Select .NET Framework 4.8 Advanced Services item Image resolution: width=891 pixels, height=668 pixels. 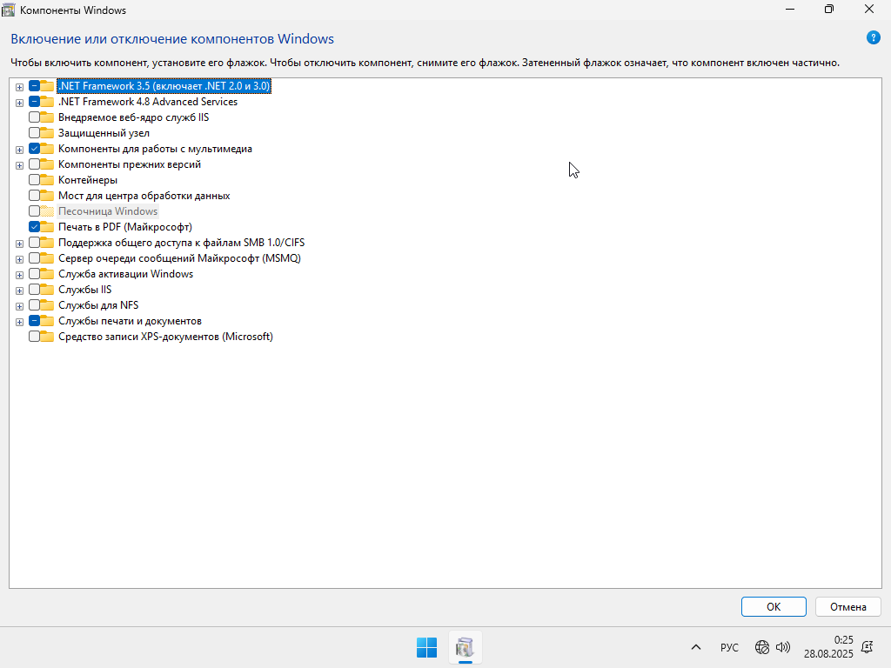coord(147,102)
